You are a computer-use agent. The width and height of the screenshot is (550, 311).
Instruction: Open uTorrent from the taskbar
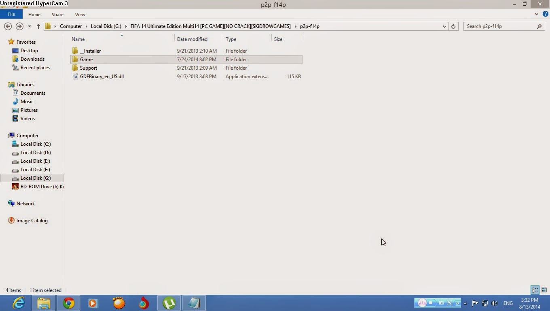[x=169, y=303]
